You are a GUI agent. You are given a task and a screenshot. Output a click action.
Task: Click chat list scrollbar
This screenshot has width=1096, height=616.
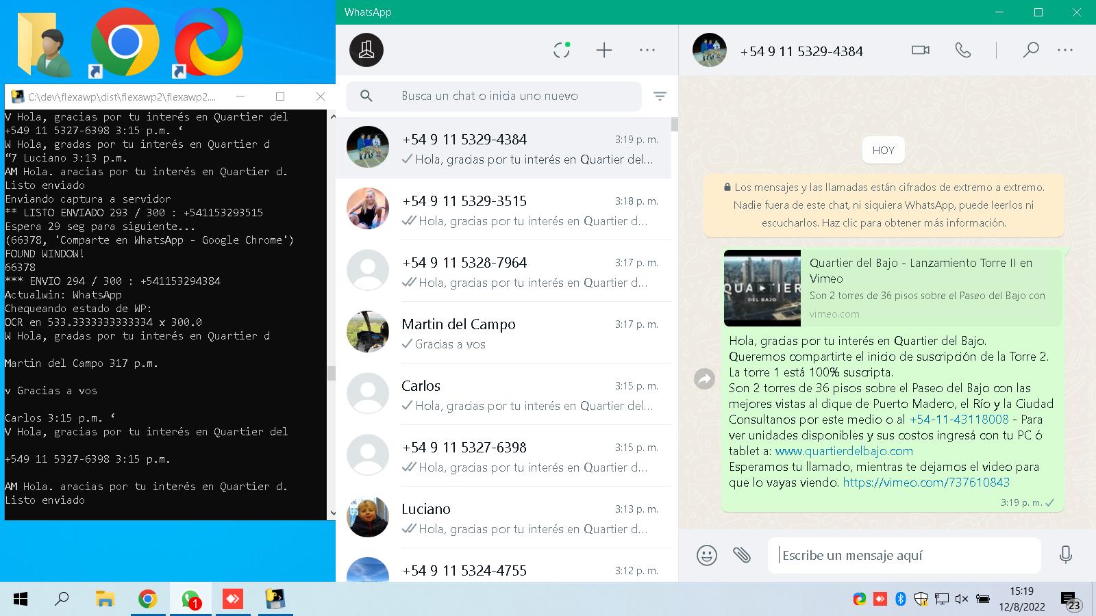point(675,125)
